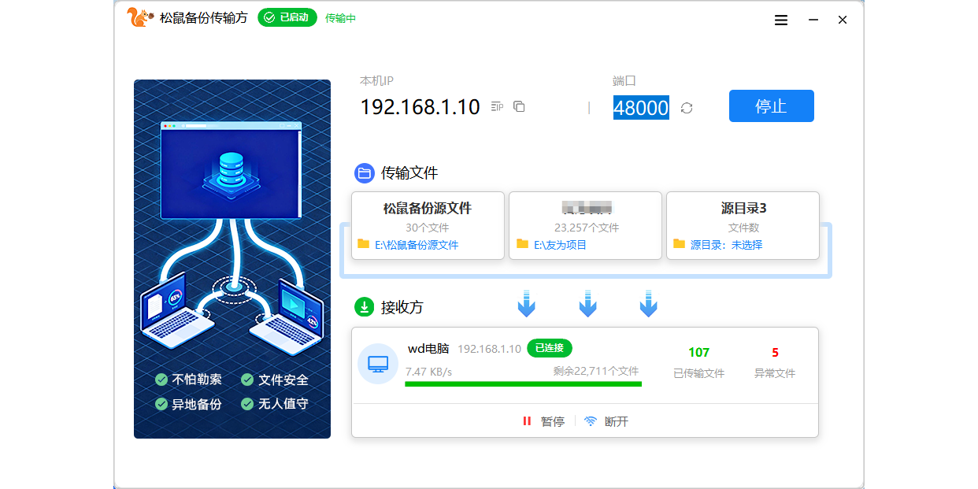Click the blue folder icon next to 传输文件
Image resolution: width=978 pixels, height=489 pixels.
365,173
